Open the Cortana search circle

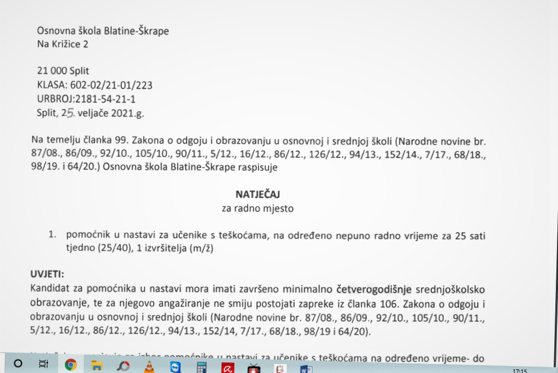(x=18, y=363)
